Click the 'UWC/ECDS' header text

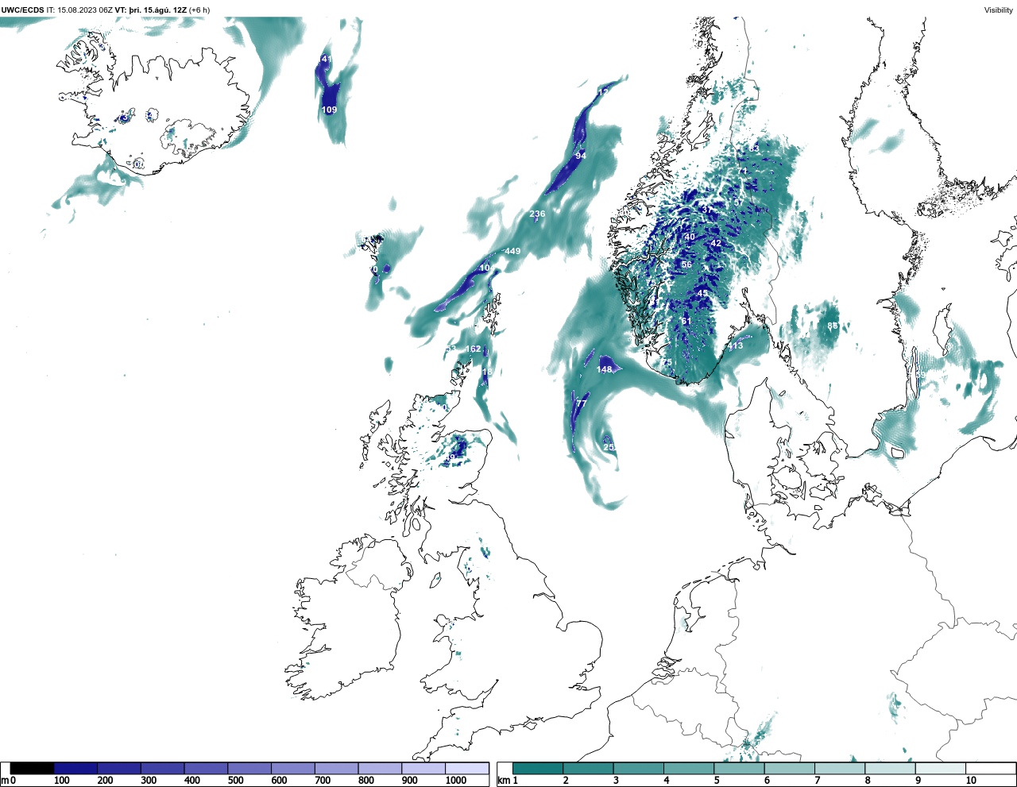pyautogui.click(x=22, y=10)
